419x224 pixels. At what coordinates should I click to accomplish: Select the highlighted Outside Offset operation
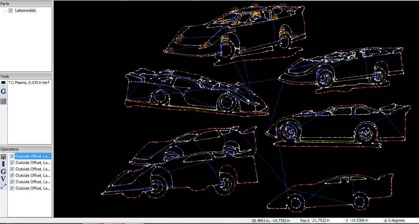coord(32,156)
